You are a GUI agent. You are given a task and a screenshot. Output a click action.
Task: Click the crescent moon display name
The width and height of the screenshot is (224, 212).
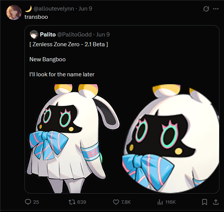point(28,9)
